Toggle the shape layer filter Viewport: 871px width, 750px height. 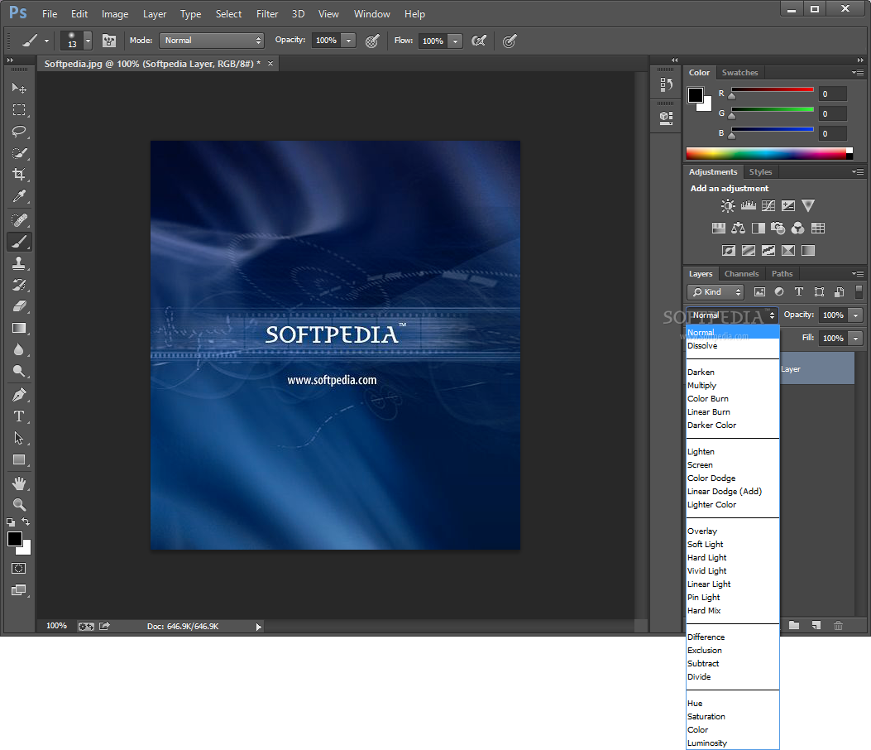tap(819, 292)
